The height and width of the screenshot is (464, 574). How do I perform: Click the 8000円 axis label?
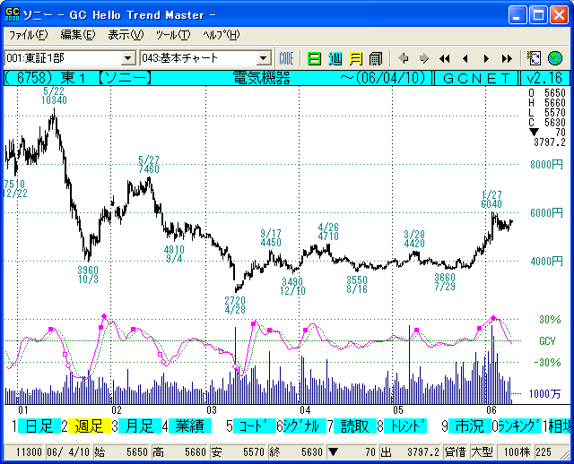click(546, 165)
